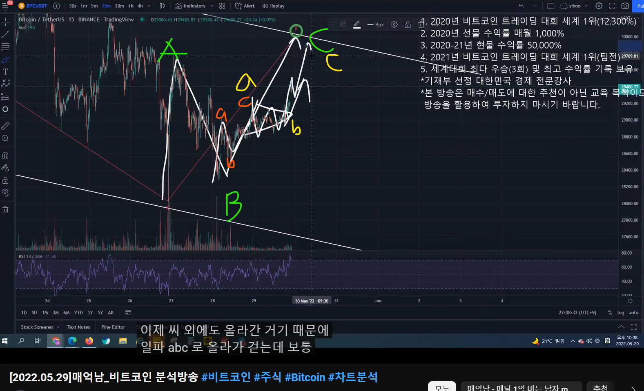The height and width of the screenshot is (391, 644).
Task: Start bar Replay mode
Action: 274,6
